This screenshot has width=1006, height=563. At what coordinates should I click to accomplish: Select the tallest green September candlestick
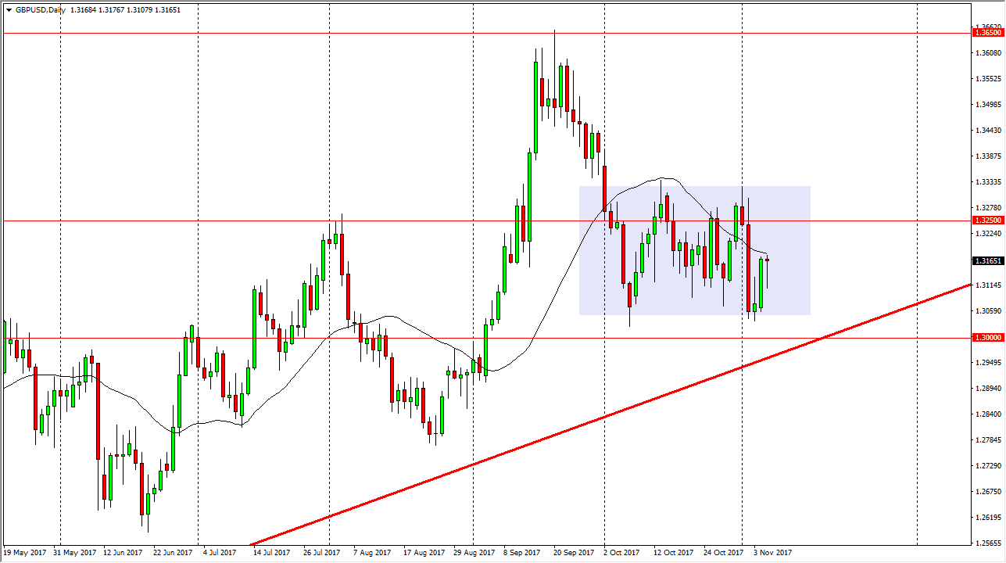tap(537, 109)
